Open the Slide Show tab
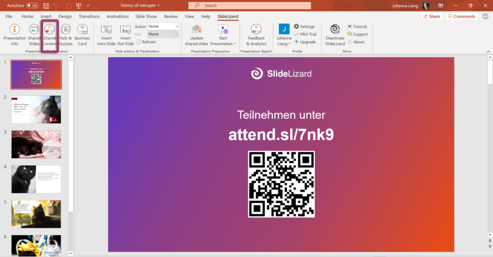Image resolution: width=493 pixels, height=257 pixels. (x=146, y=16)
